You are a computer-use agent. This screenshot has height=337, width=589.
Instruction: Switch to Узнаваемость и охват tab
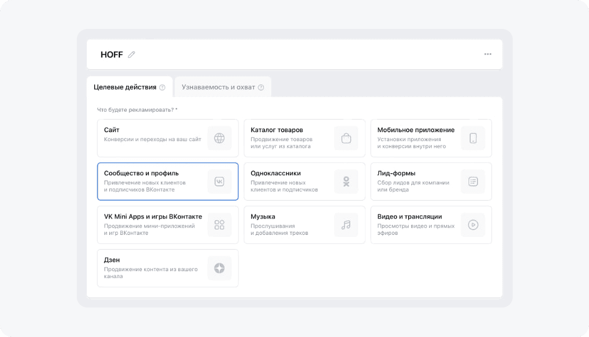[223, 87]
